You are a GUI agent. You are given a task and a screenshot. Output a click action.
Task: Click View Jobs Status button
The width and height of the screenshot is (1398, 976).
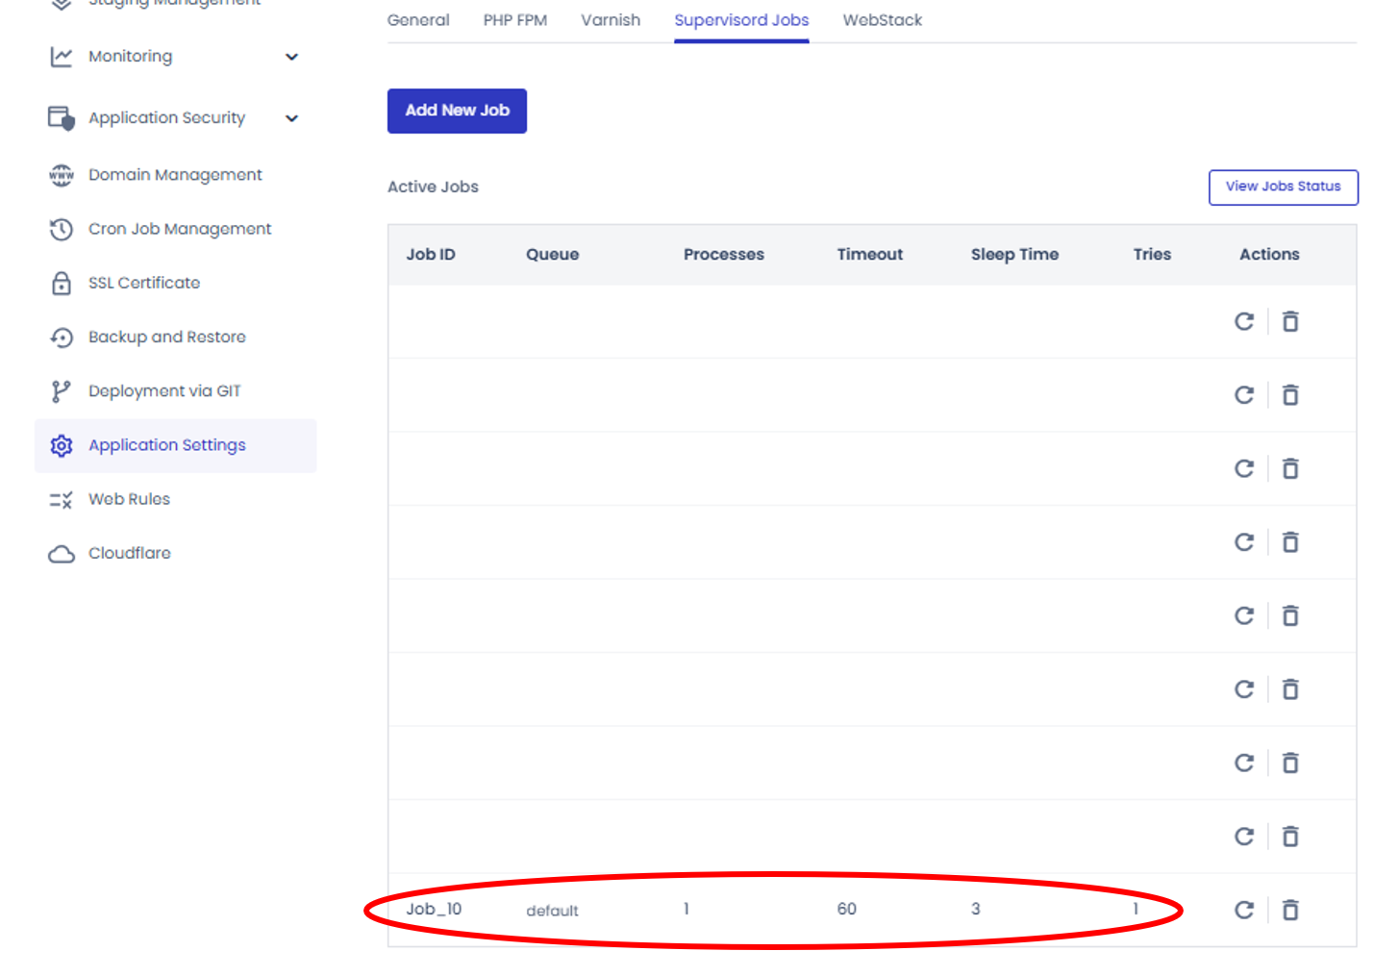pos(1283,187)
